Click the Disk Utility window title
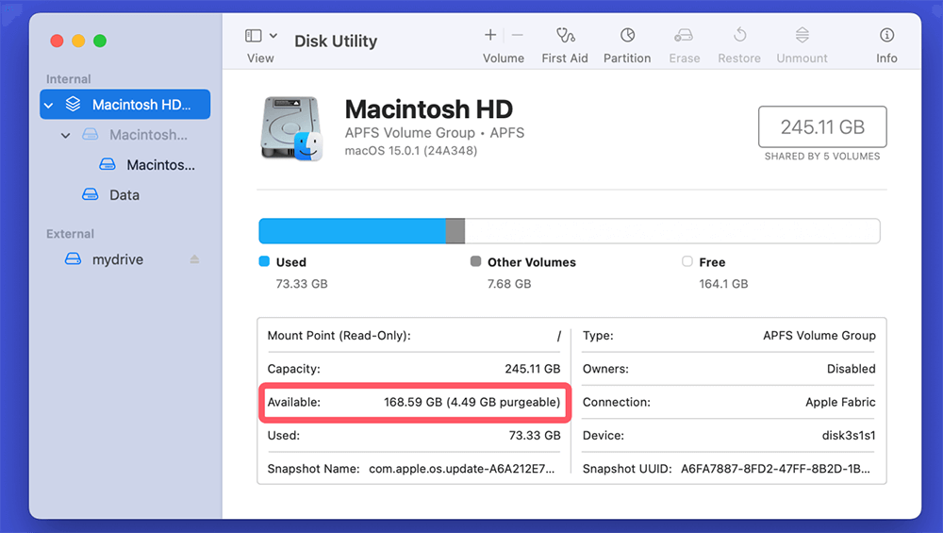 coord(336,41)
